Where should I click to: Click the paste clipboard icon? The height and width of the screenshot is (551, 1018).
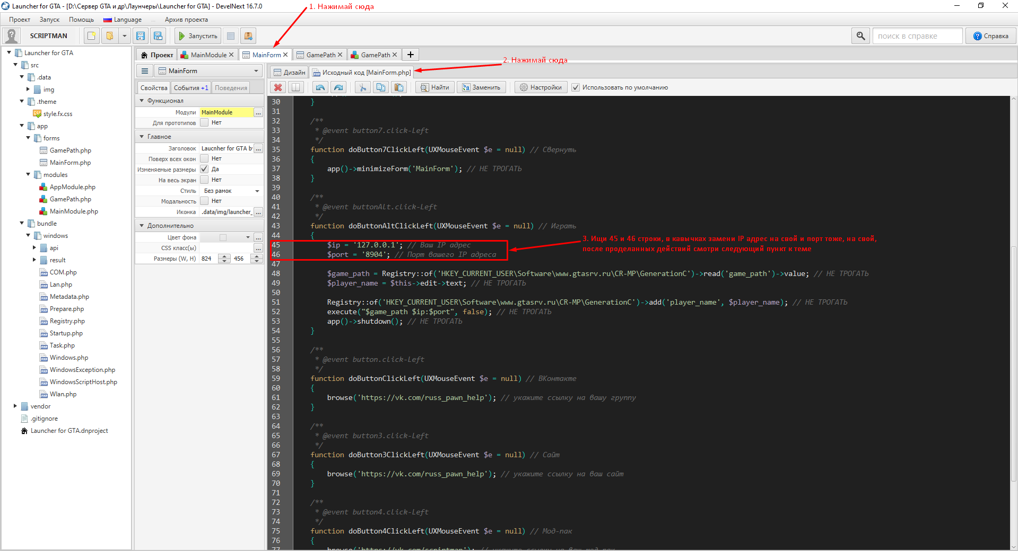[399, 87]
